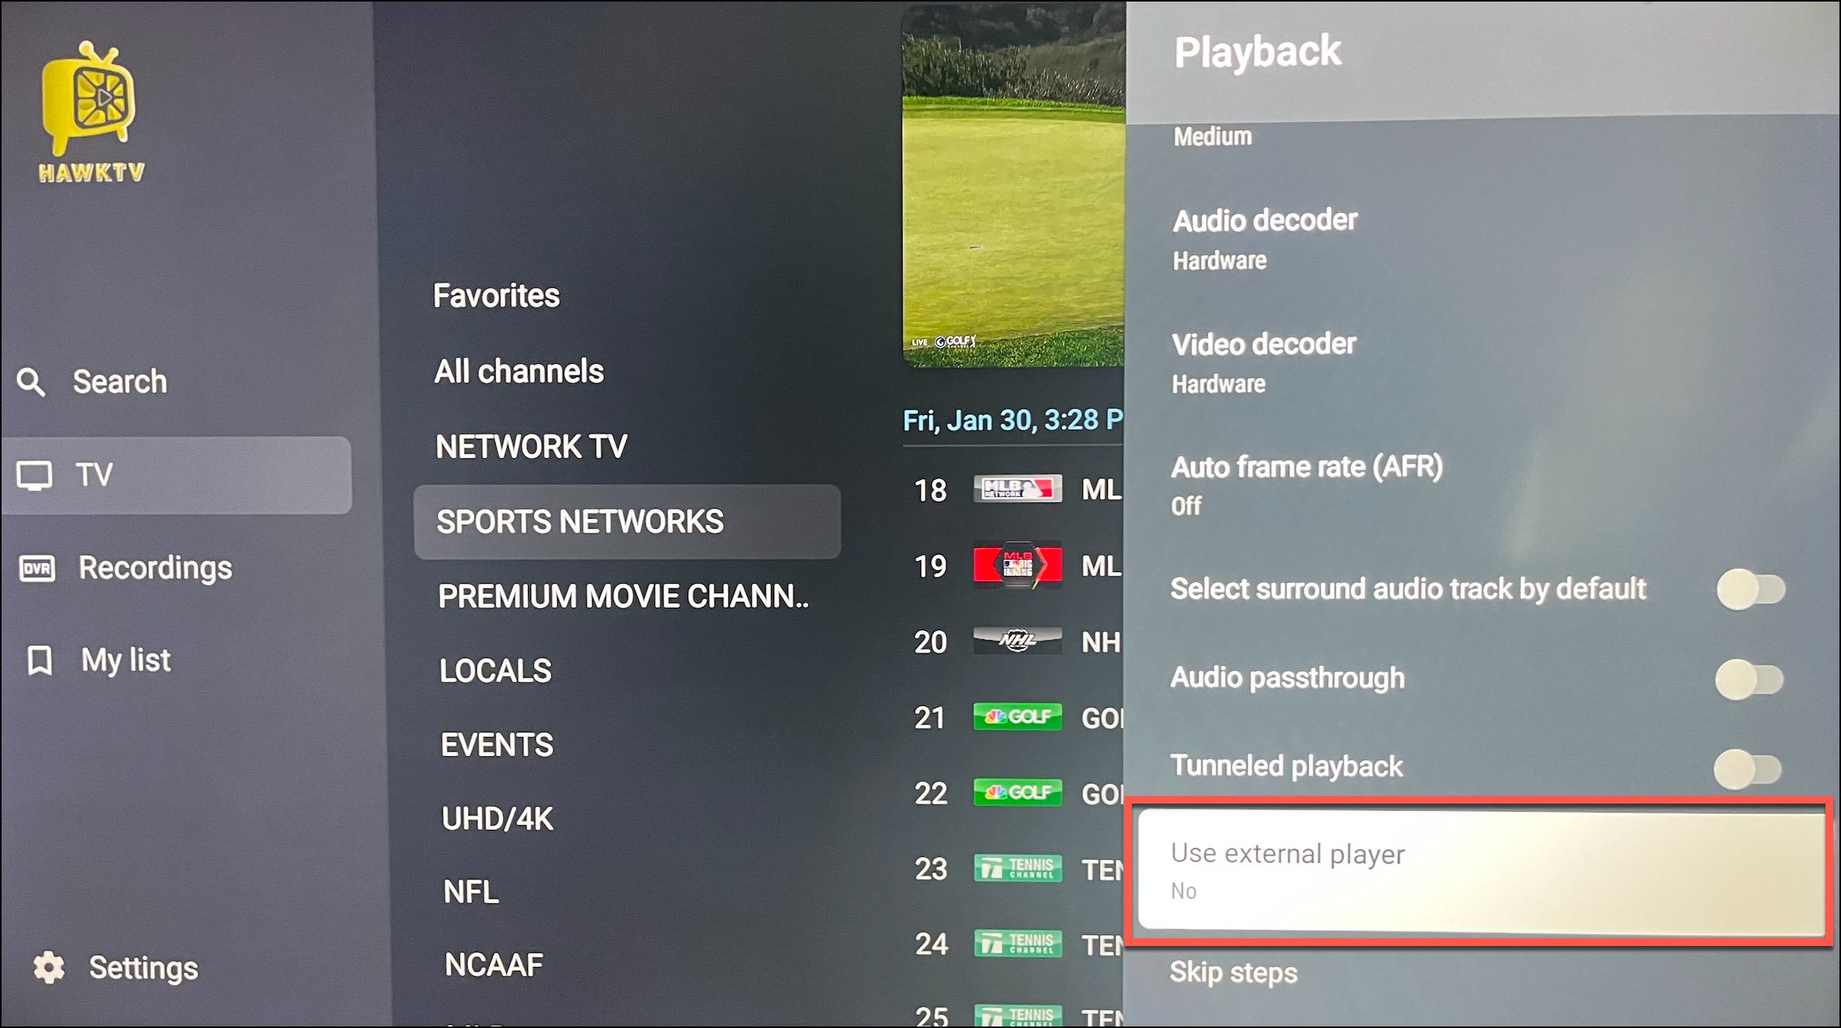The width and height of the screenshot is (1841, 1028).
Task: Open the Audio decoder option
Action: [x=1482, y=239]
